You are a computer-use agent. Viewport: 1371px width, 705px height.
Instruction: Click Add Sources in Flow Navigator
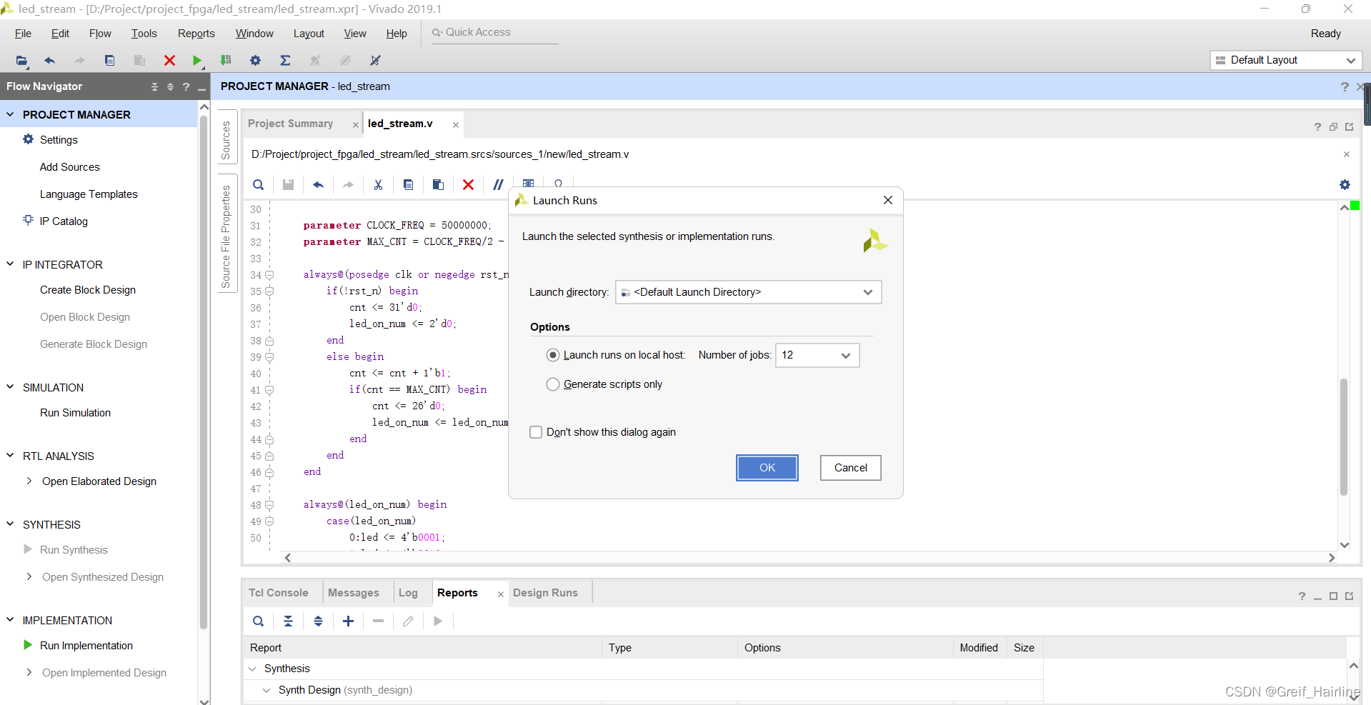[70, 167]
